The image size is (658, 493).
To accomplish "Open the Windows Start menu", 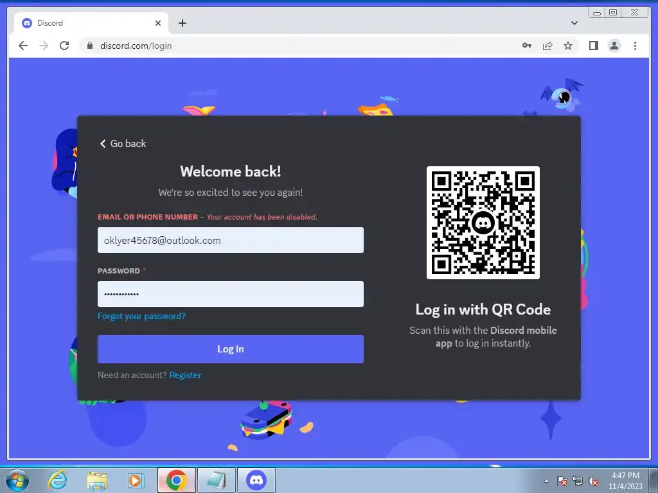I will [x=17, y=480].
